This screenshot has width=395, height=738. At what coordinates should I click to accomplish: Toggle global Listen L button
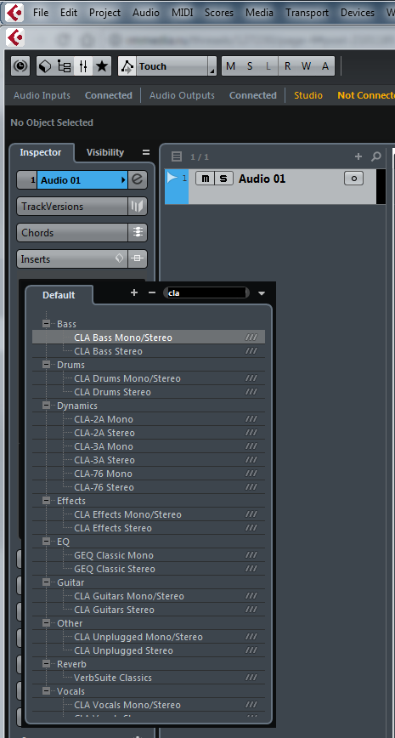(268, 66)
